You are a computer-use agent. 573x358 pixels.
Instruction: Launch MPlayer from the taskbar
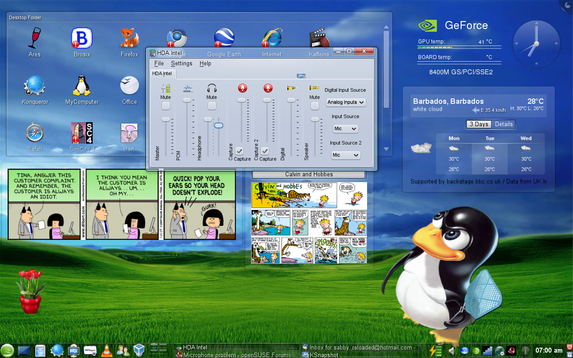[x=91, y=350]
